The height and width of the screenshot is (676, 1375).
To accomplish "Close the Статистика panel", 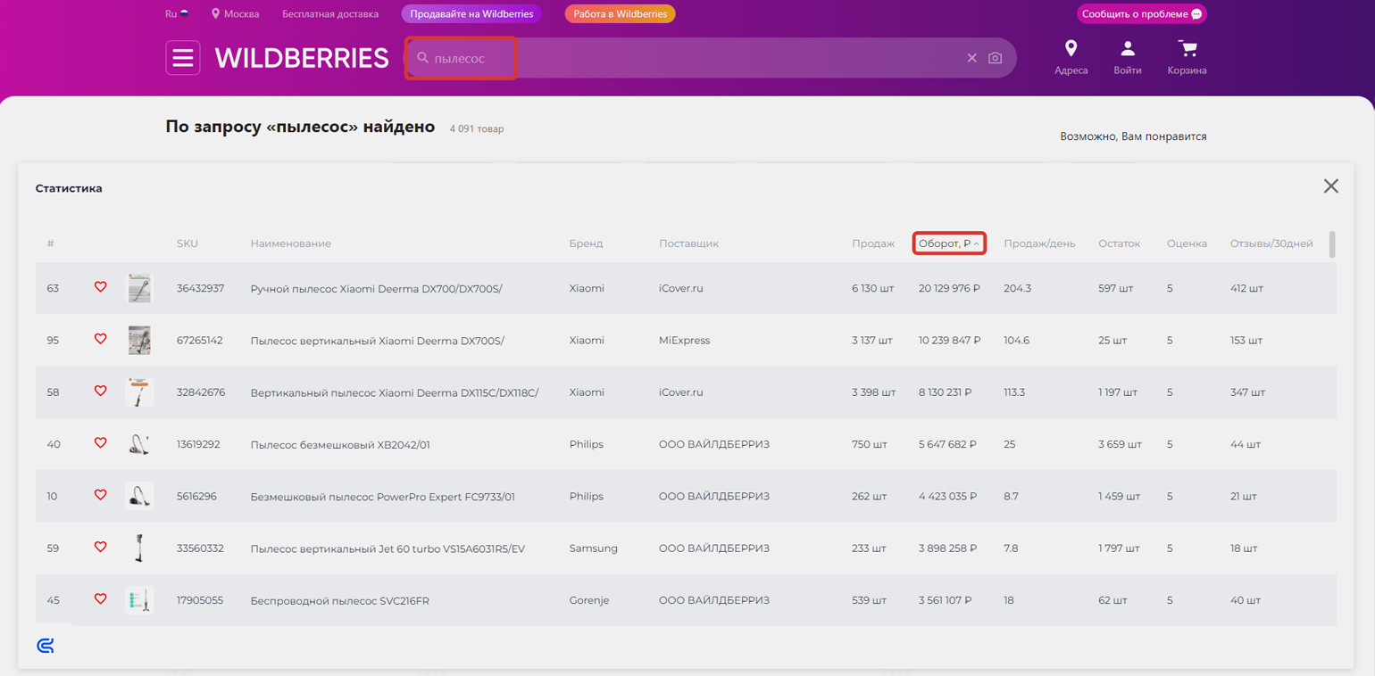I will [1330, 185].
